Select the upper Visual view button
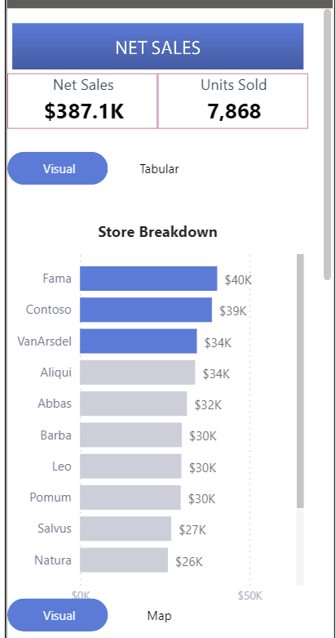This screenshot has width=336, height=638. tap(58, 168)
